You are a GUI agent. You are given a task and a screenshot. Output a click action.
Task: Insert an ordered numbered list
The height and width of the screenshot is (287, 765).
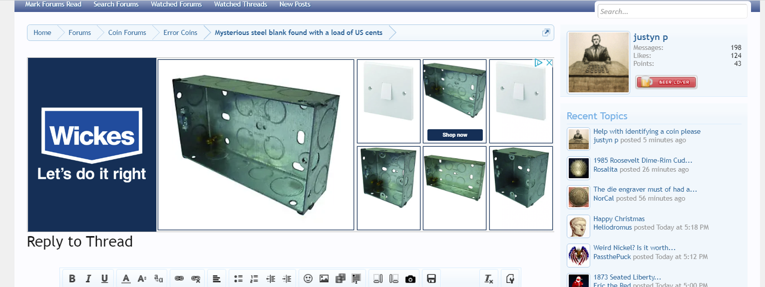[254, 279]
